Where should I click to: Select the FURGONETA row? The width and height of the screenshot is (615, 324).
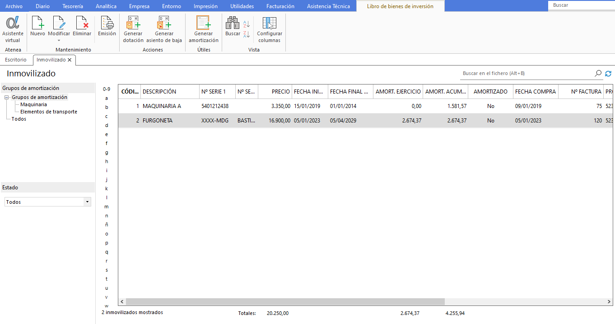coord(365,121)
